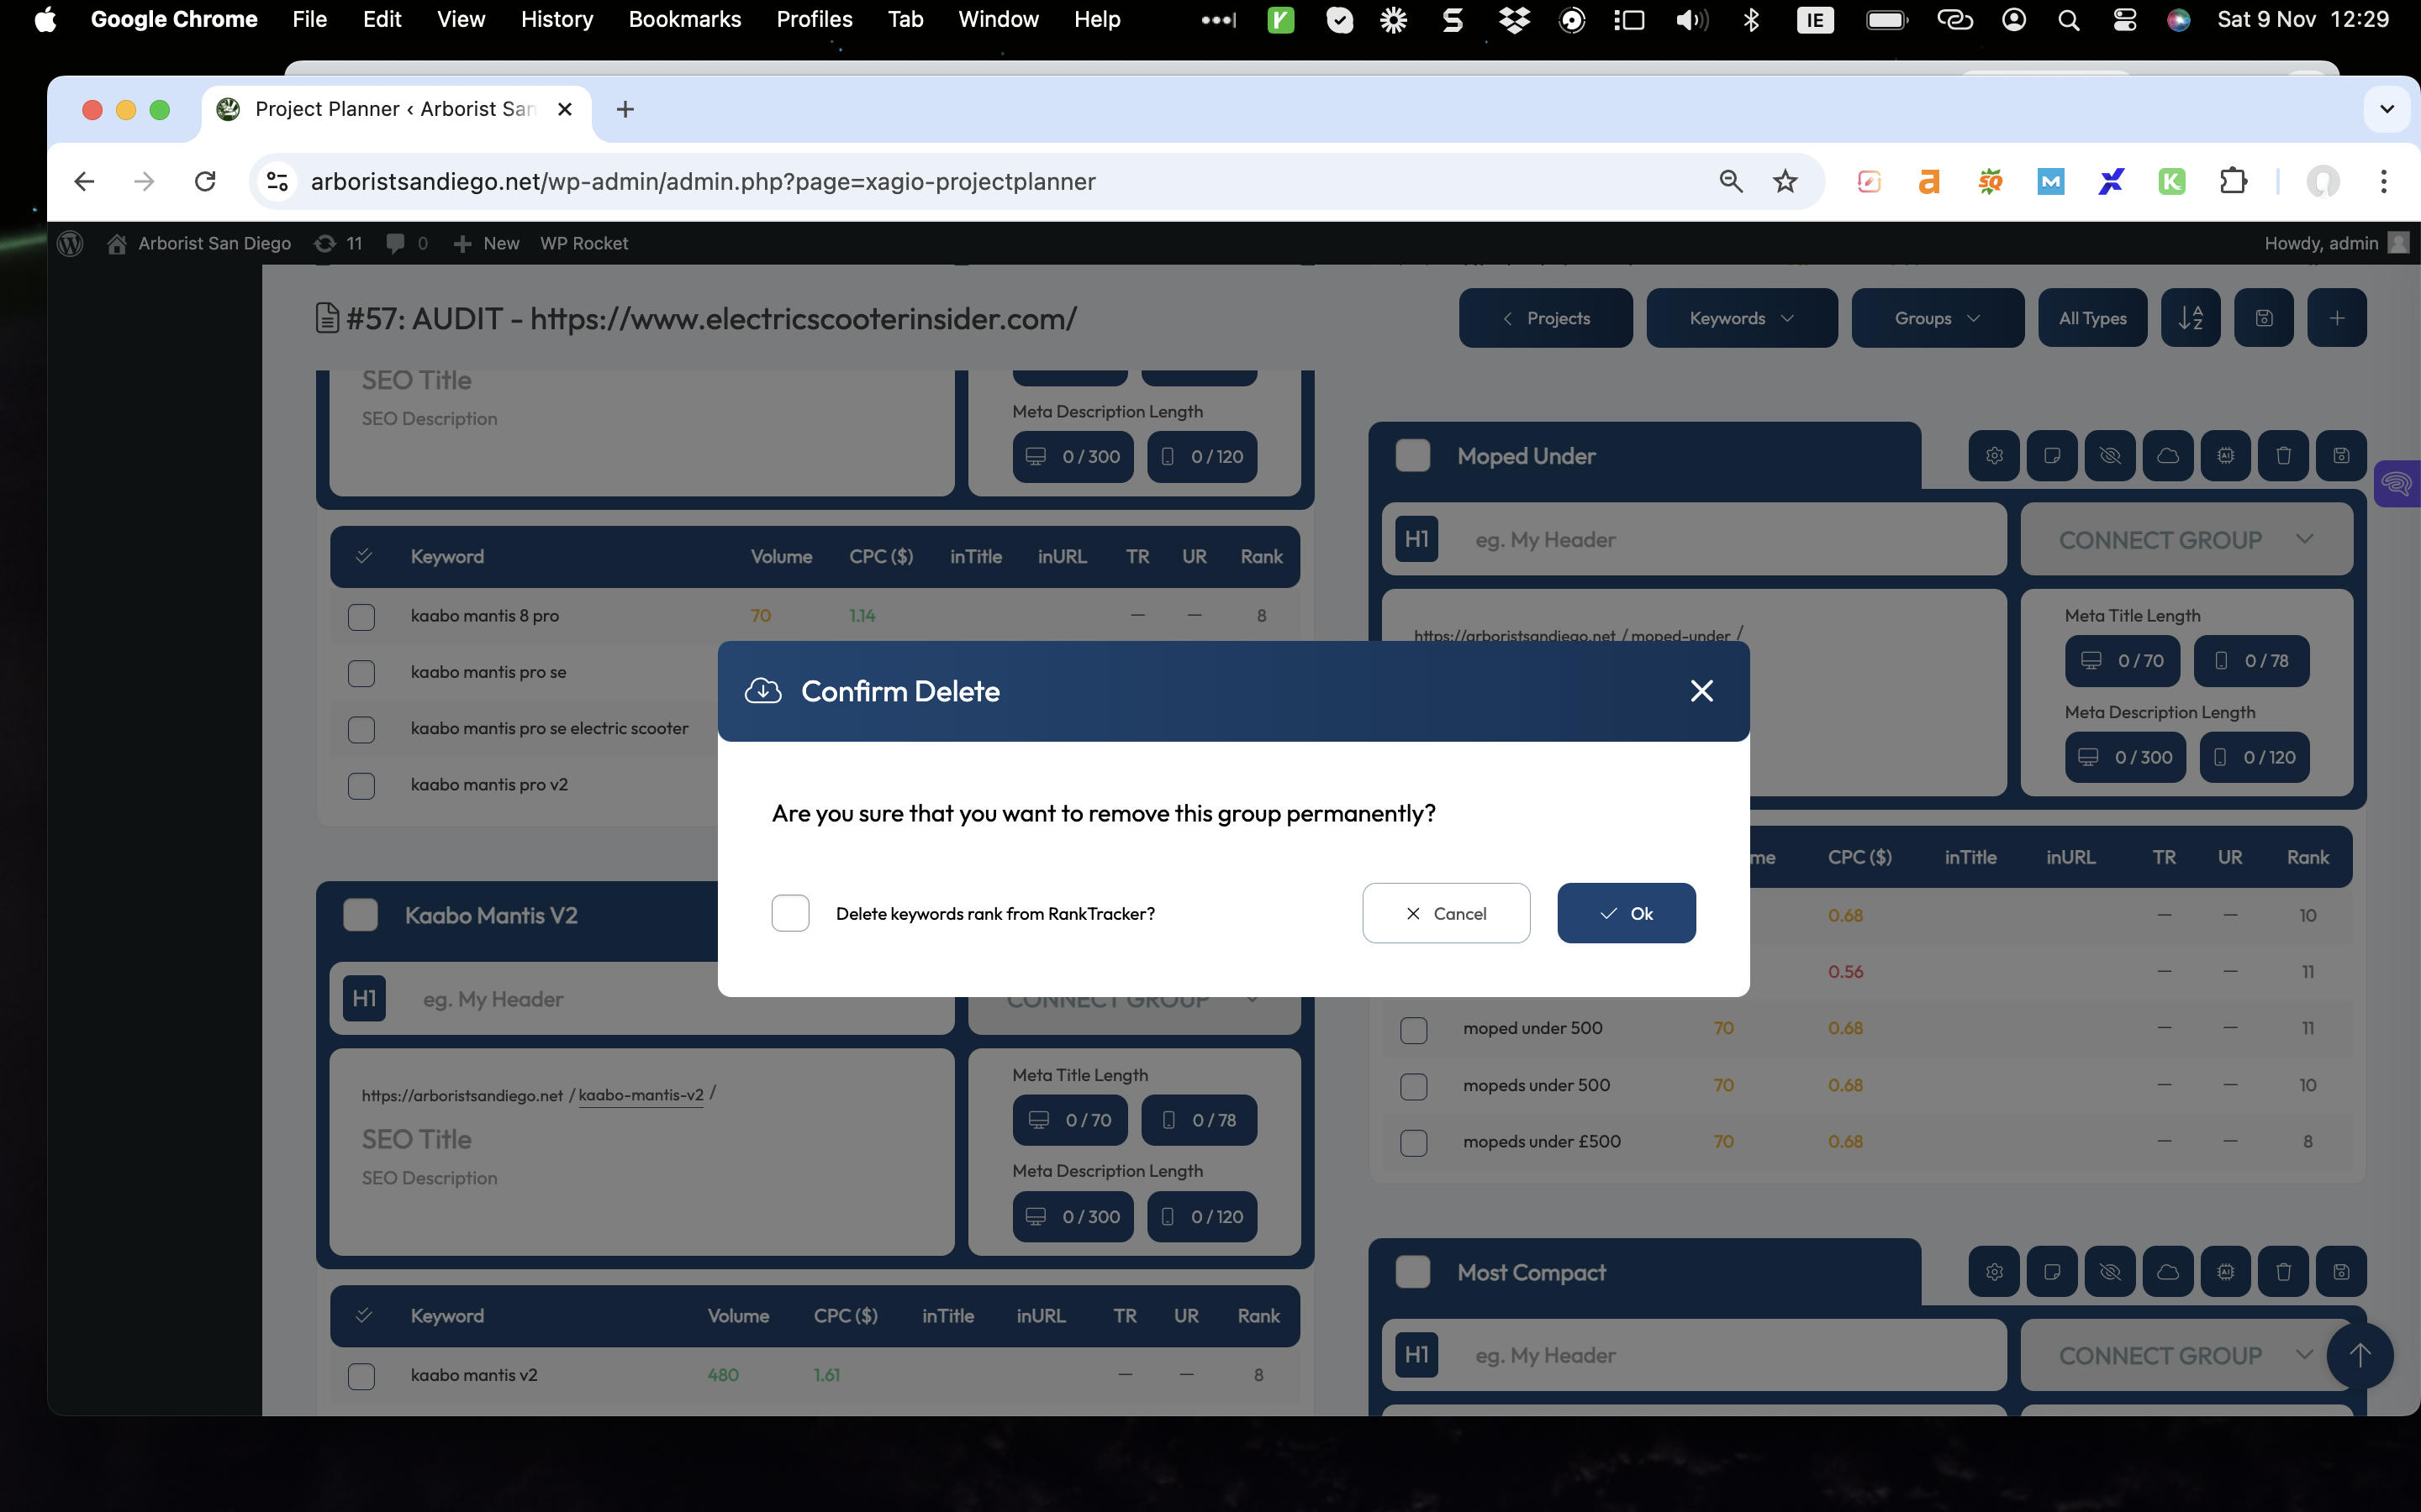Toggle hidden-eye icon on Most Compact group
The height and width of the screenshot is (1512, 2421).
click(x=2110, y=1272)
